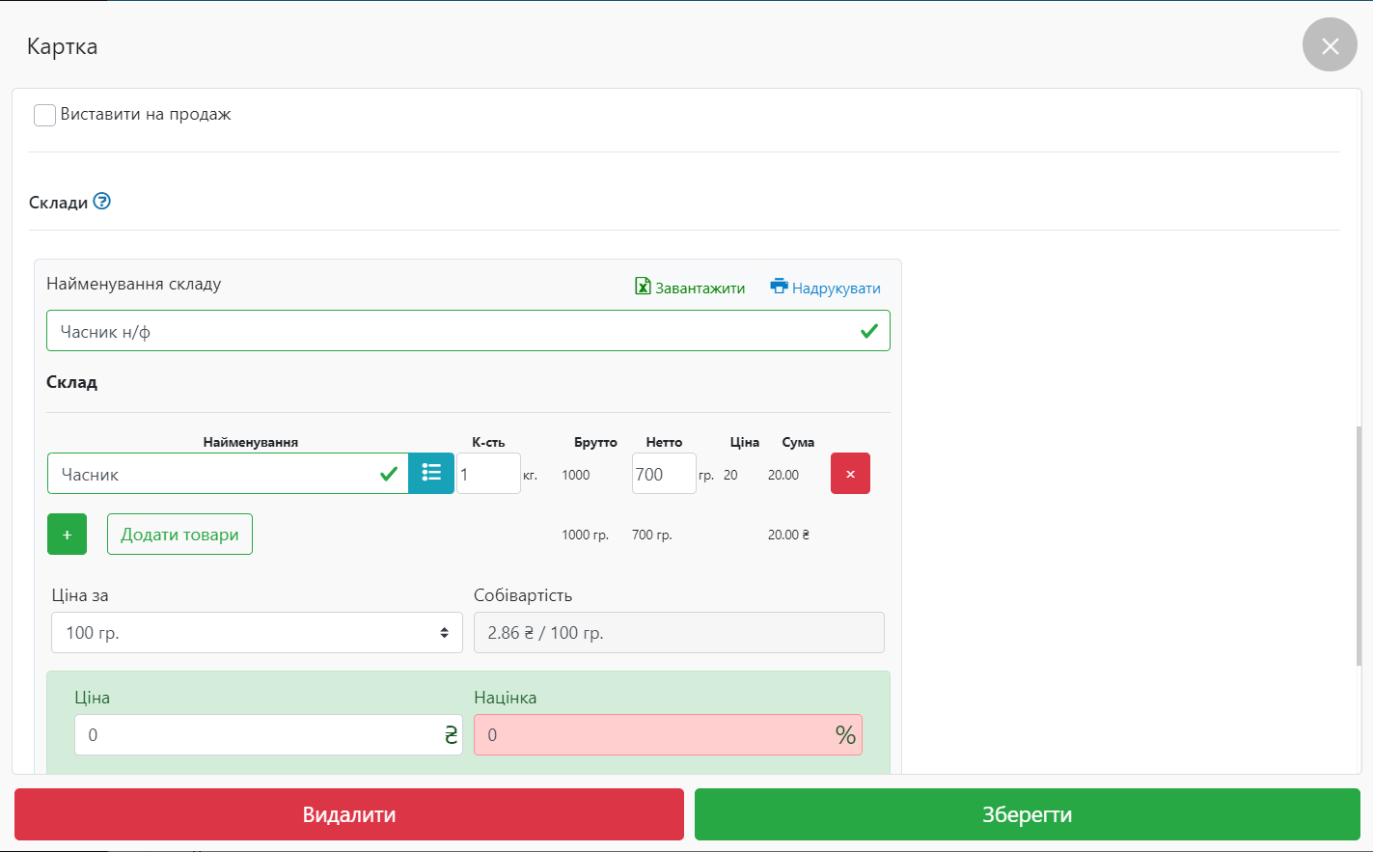Click the К-сть quantity input
This screenshot has width=1373, height=852.
488,474
